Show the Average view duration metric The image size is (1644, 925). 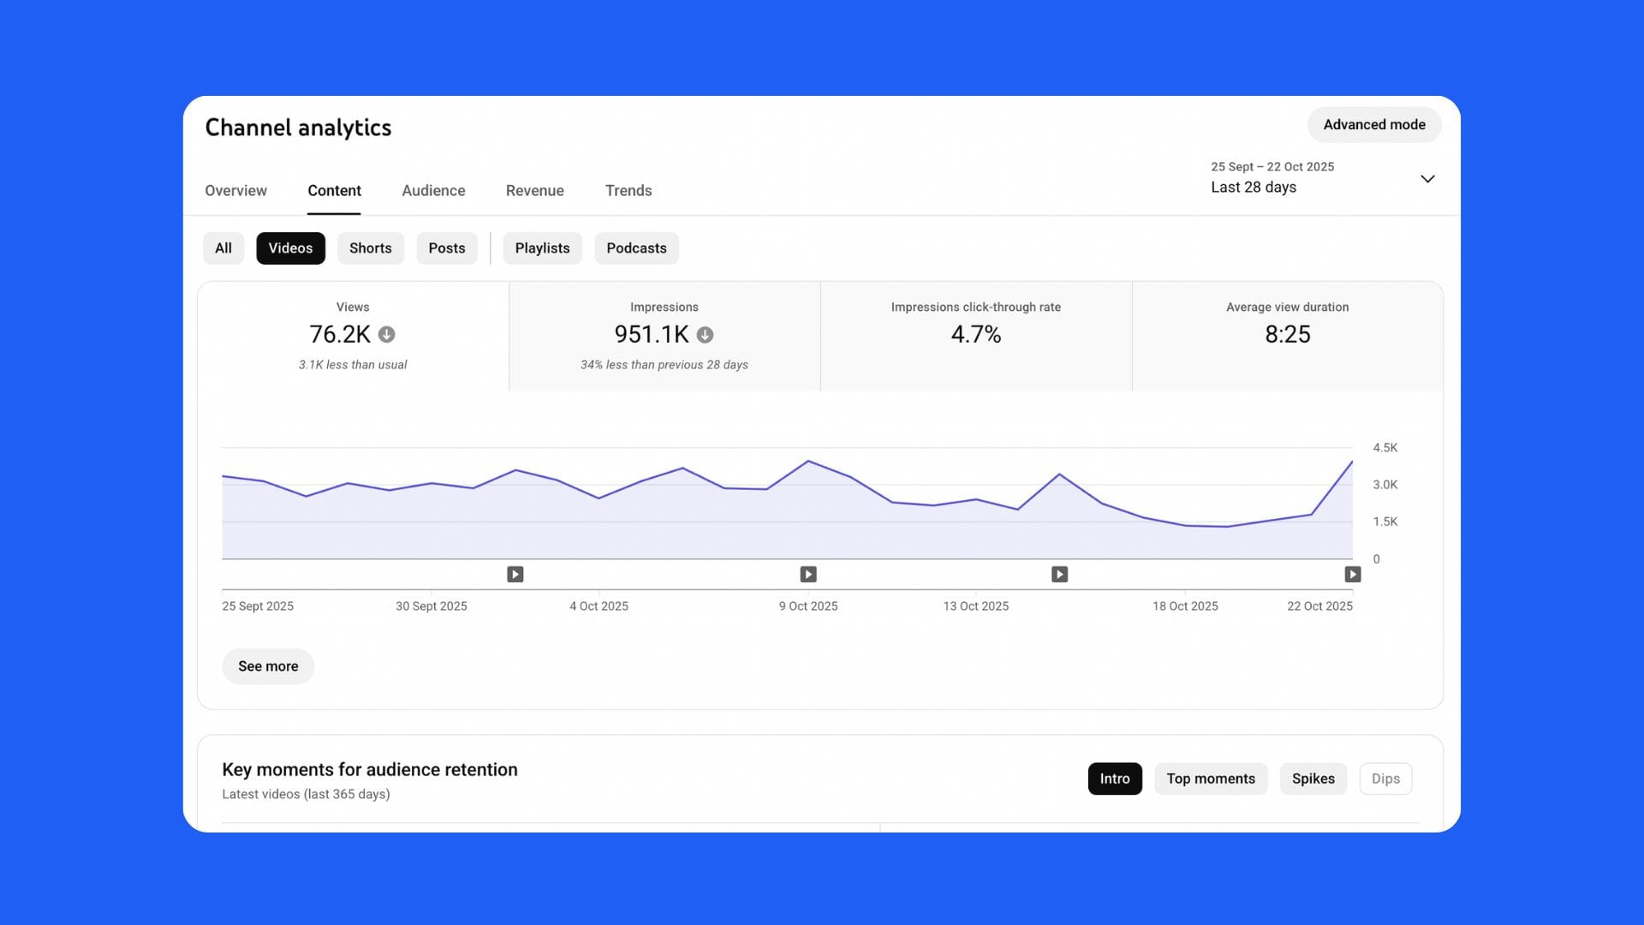pyautogui.click(x=1287, y=336)
